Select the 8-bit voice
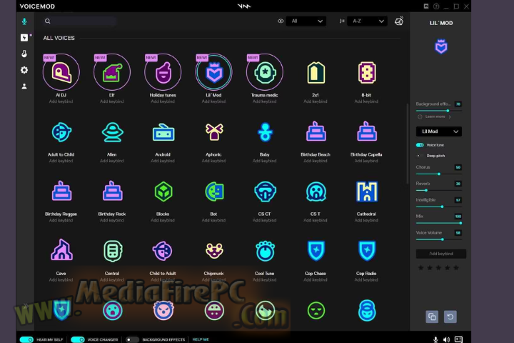 click(366, 73)
